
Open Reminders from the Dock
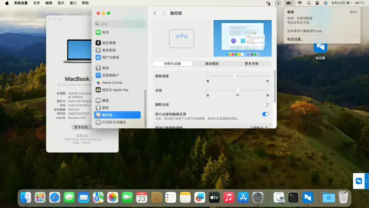(170, 198)
